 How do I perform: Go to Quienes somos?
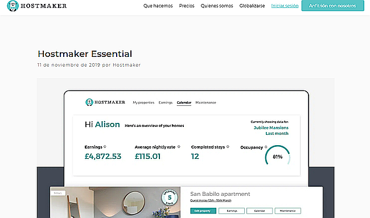click(x=217, y=6)
